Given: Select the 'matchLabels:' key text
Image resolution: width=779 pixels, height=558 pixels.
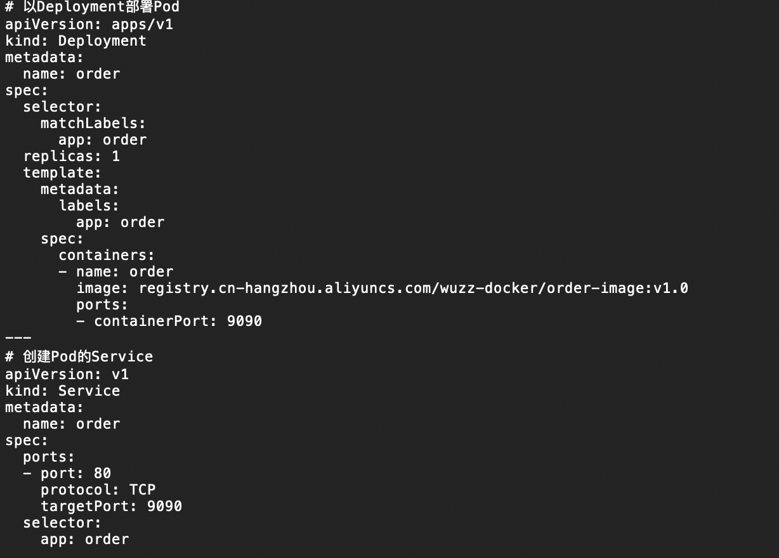Looking at the screenshot, I should (x=93, y=123).
